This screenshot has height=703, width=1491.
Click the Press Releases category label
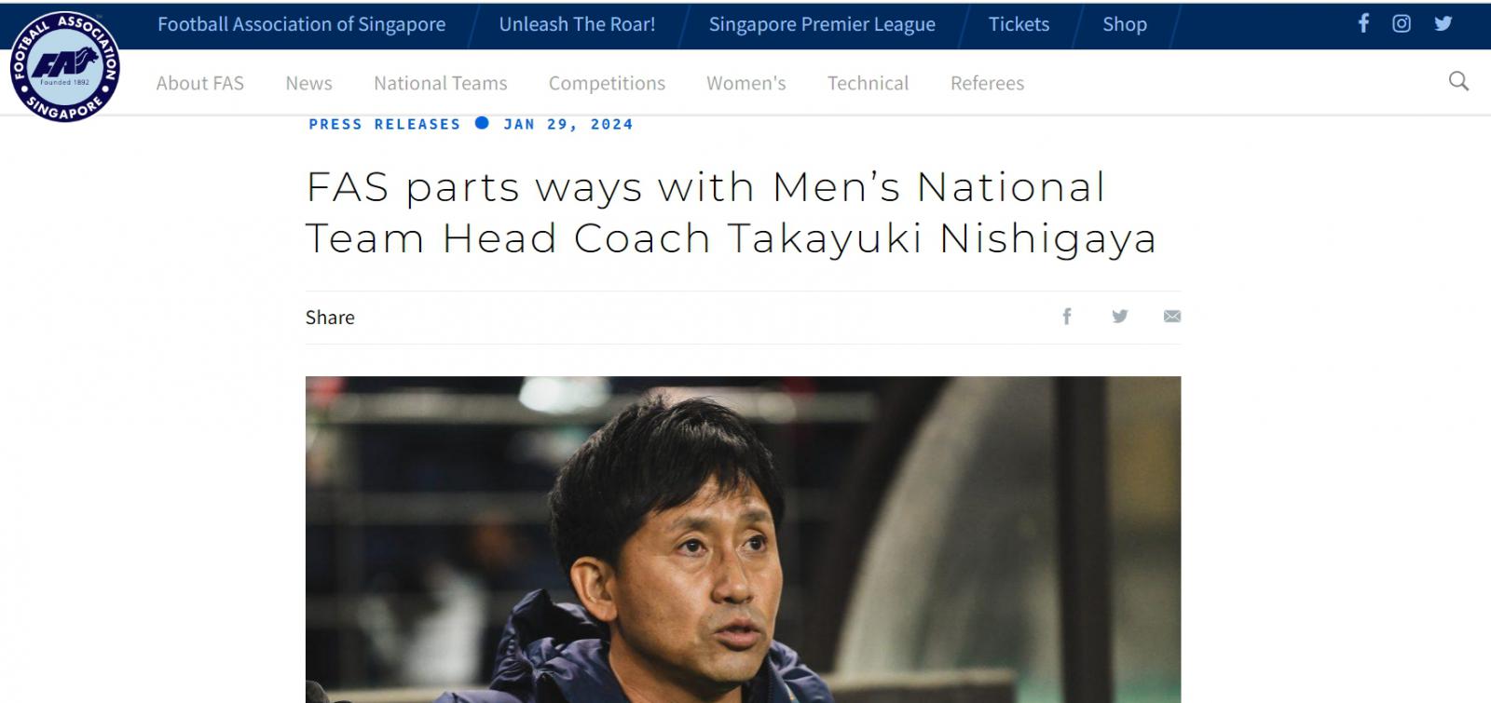385,124
